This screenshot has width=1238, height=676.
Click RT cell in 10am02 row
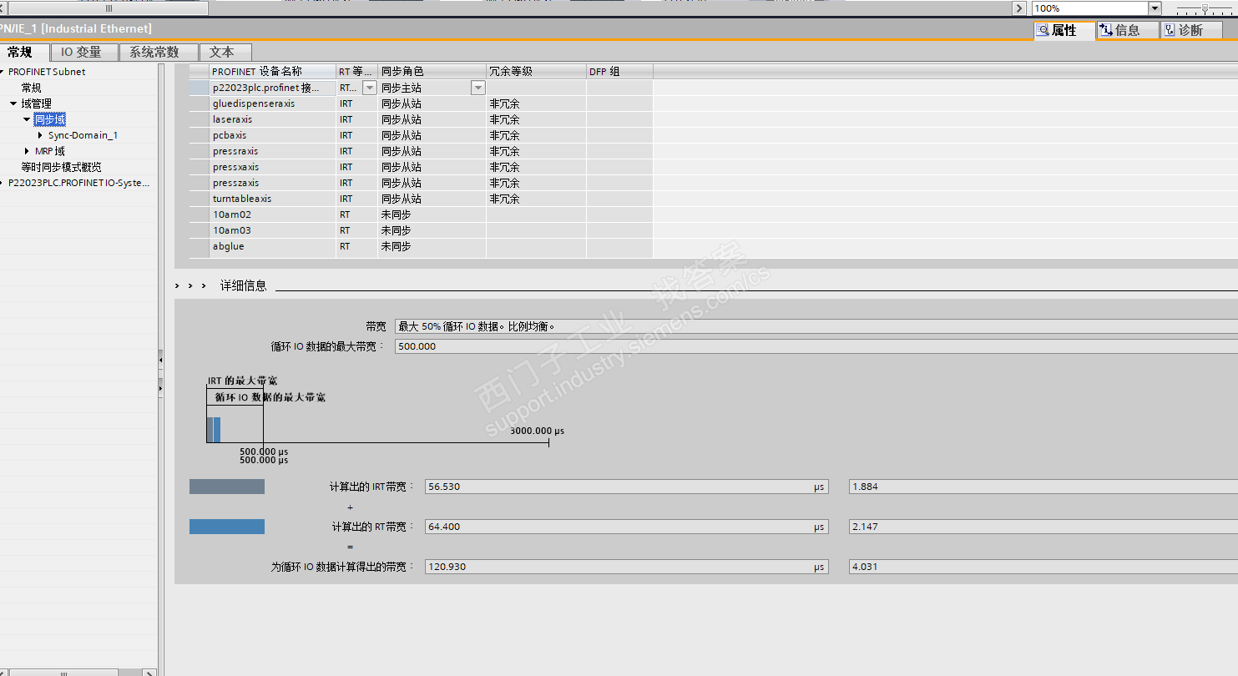point(356,214)
